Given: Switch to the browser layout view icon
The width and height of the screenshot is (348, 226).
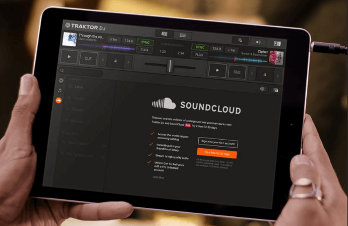Looking at the screenshot, I should pyautogui.click(x=183, y=35).
